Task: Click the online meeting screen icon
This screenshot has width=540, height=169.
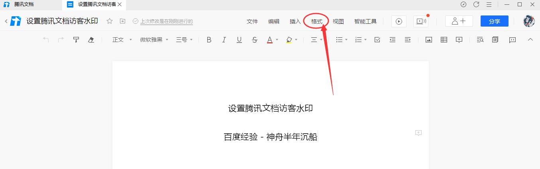Action: coord(421,21)
